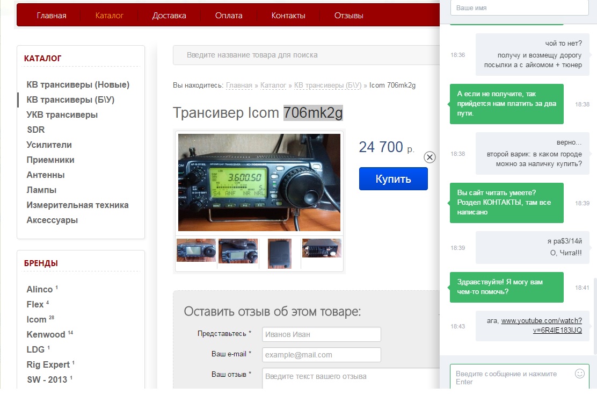Close the chat panel with X icon
Screen dimensions: 597x394
(429, 157)
